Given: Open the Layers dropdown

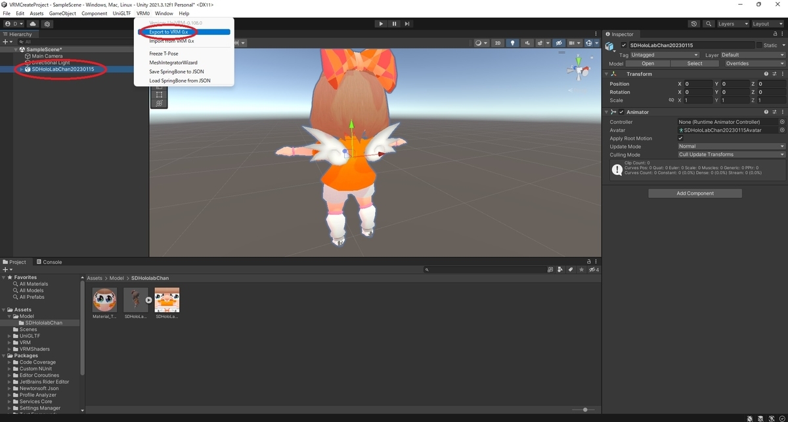Looking at the screenshot, I should (732, 24).
